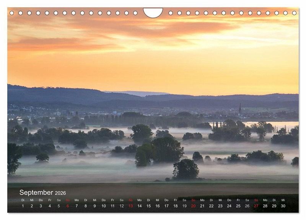
Task: Select Sunday the 6th in red
Action: 68,206
